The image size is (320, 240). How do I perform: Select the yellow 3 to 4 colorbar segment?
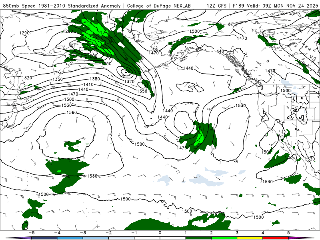click(250, 238)
